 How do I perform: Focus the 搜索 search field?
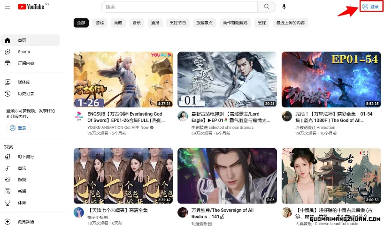[x=179, y=7]
